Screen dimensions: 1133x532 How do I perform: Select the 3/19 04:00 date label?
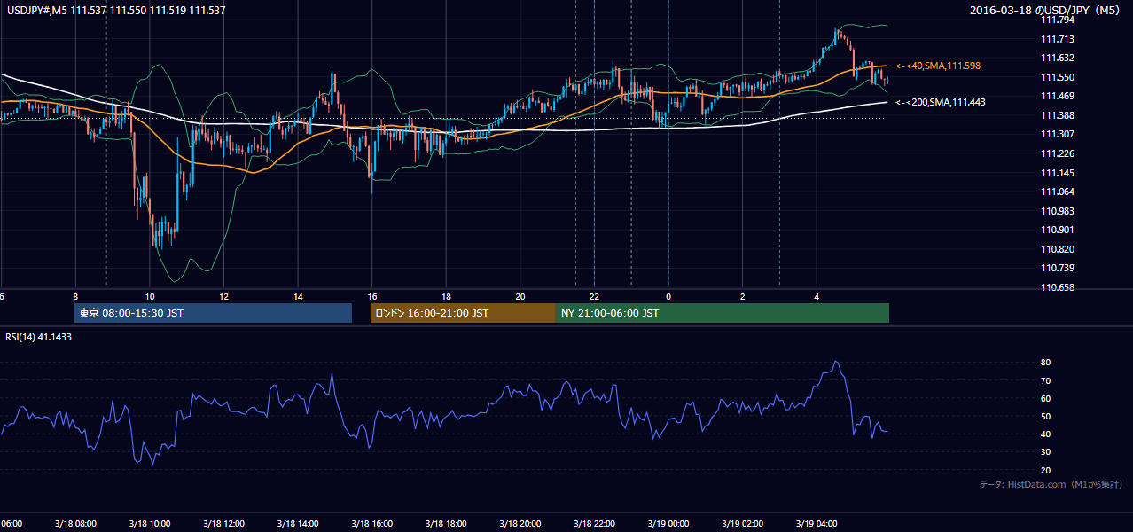(x=817, y=524)
